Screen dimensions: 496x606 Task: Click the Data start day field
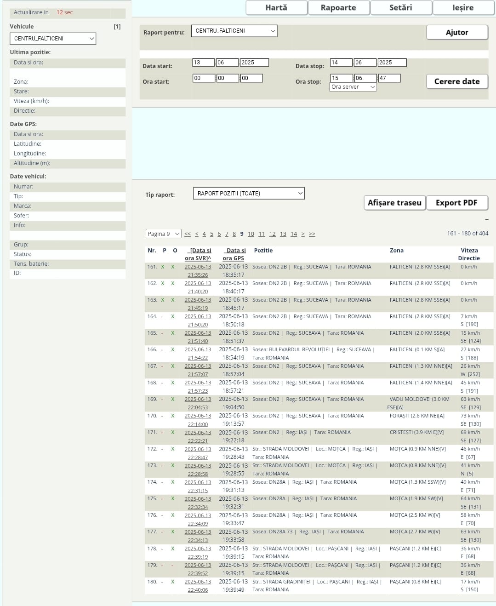(x=203, y=63)
